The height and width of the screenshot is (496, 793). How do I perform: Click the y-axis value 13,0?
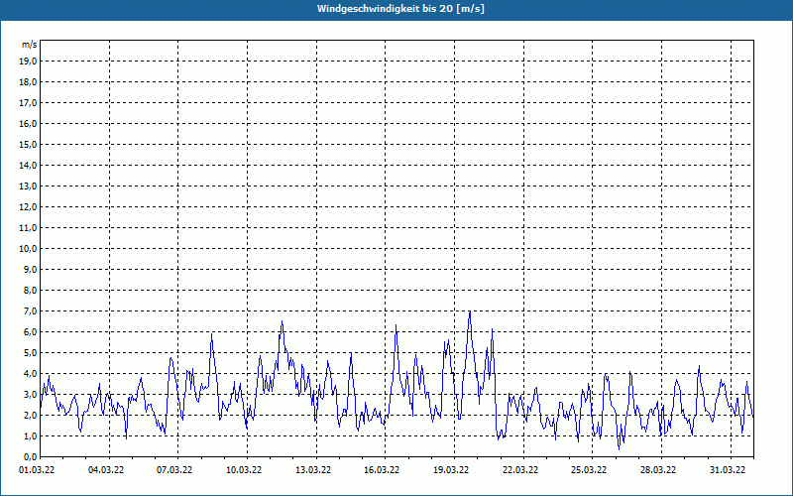(x=29, y=186)
